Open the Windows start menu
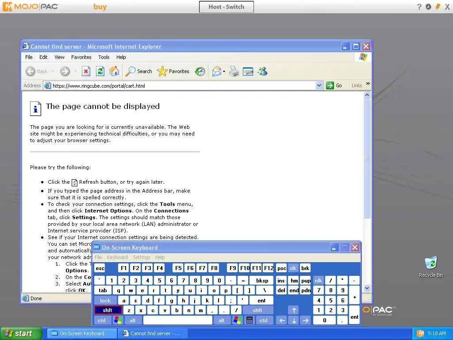The image size is (453, 340). (21, 333)
